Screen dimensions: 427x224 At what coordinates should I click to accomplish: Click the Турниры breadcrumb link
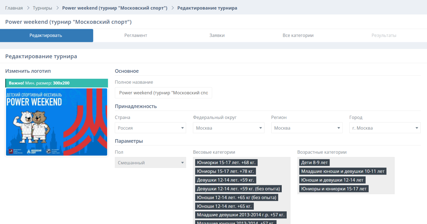[x=42, y=8]
